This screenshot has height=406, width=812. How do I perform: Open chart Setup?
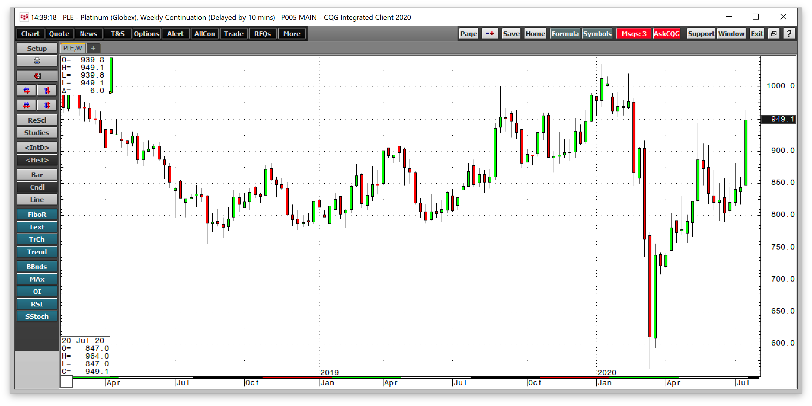[37, 49]
